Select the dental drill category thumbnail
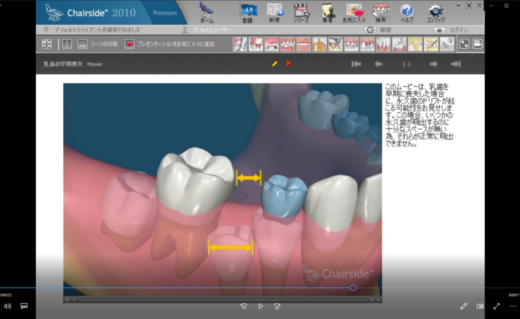The height and width of the screenshot is (319, 520). [x=399, y=44]
